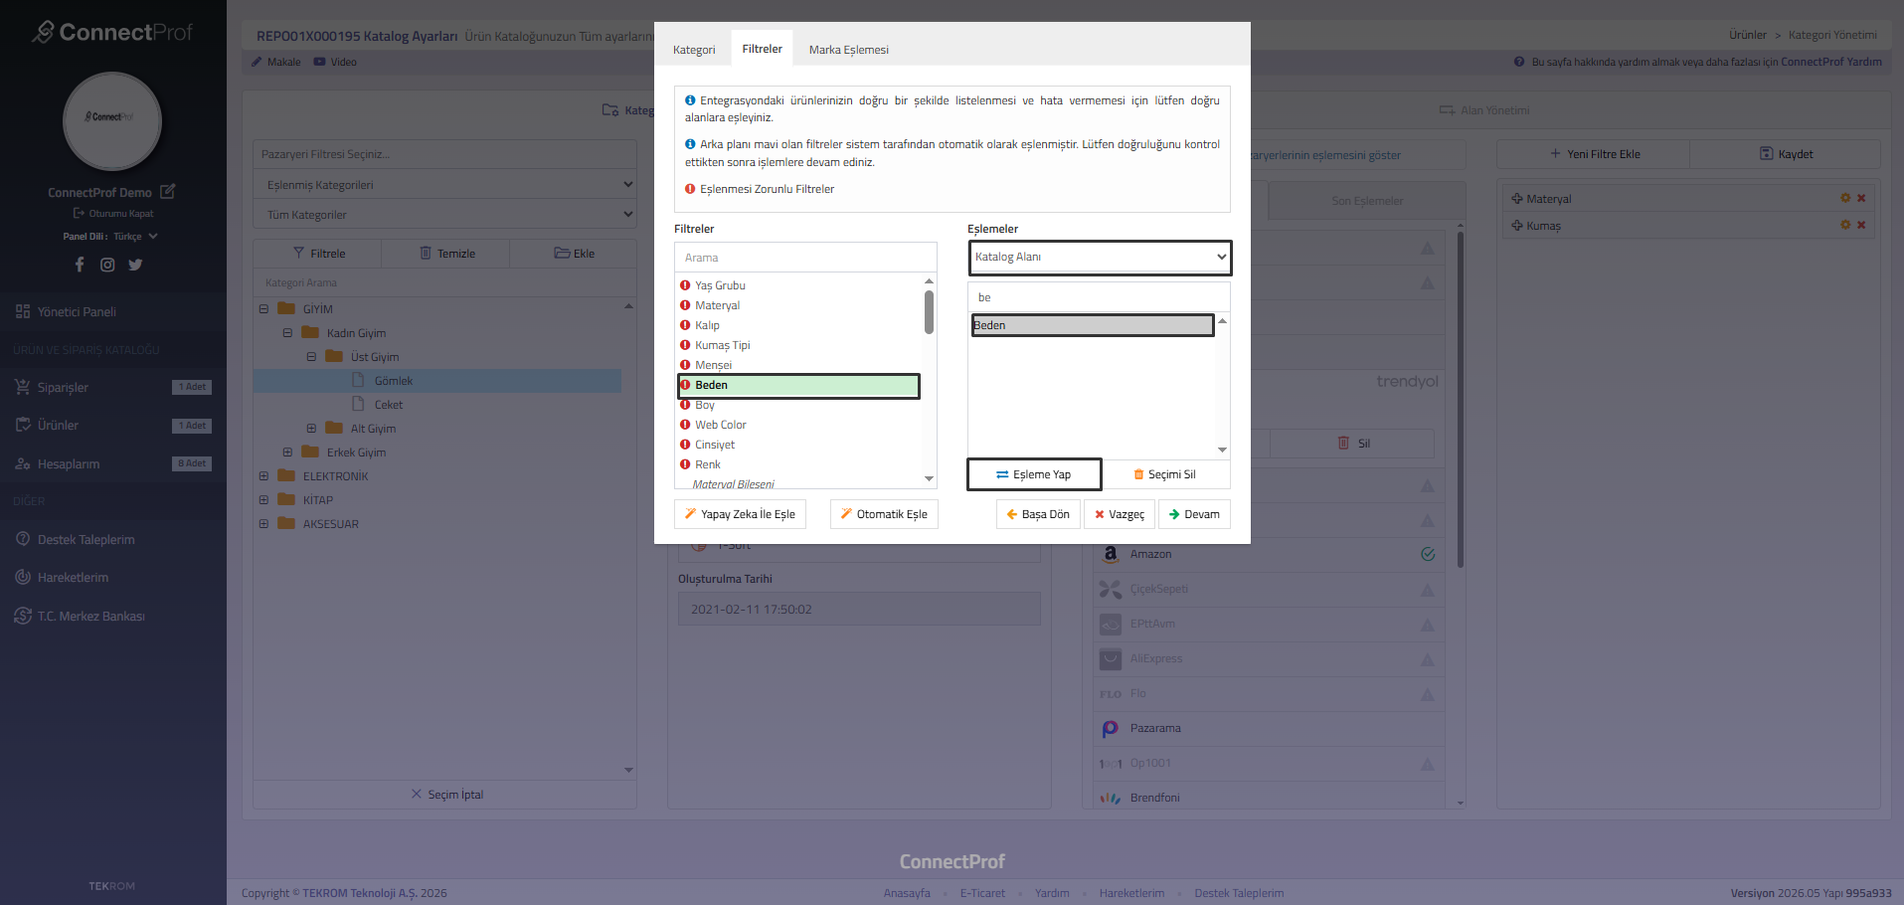
Task: Click the Ekle folder button
Action: point(574,254)
